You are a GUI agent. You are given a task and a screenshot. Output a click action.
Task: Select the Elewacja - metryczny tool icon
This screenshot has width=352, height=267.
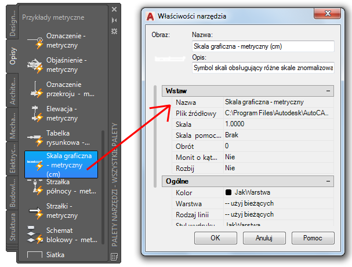click(x=37, y=114)
